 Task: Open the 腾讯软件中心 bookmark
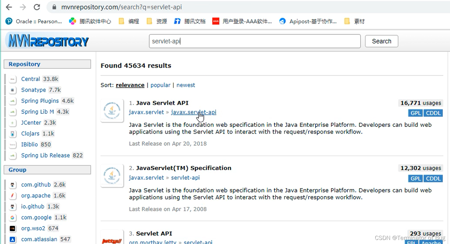tap(90, 21)
